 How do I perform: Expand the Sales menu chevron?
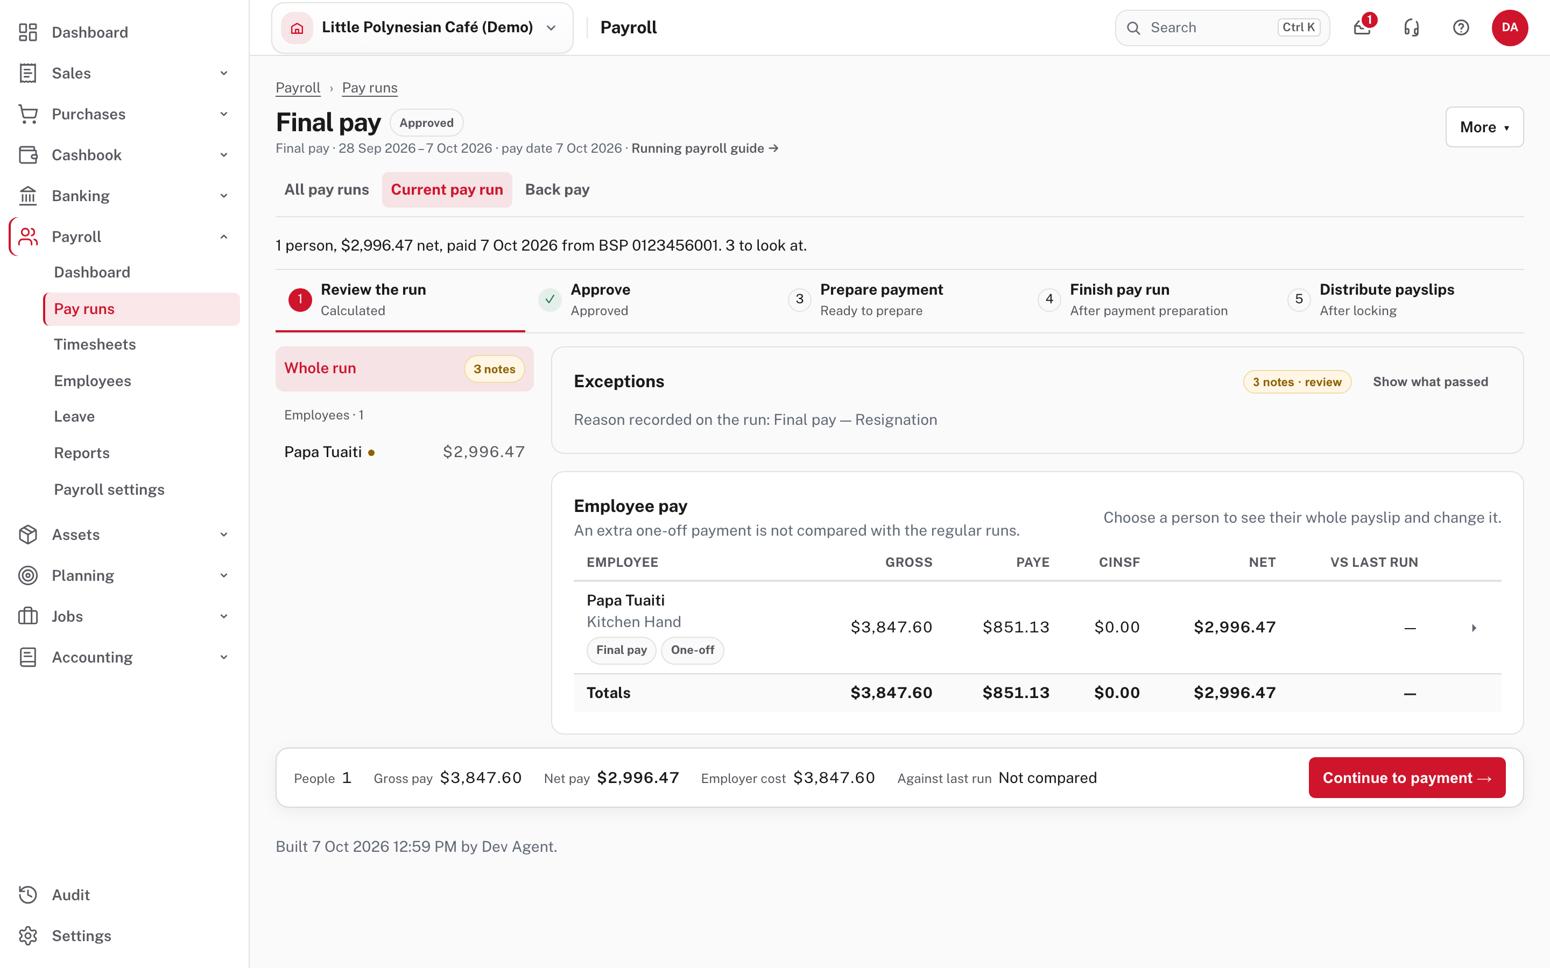click(223, 73)
